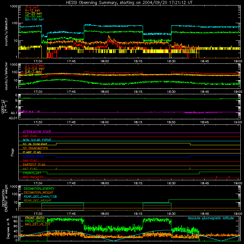Click the HESSI Observing Summary title
Viewport: 244px width, 244px height.
click(x=129, y=2)
